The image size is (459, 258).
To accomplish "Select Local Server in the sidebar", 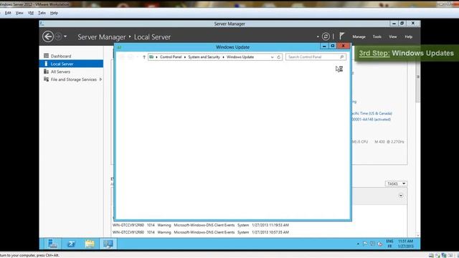I will (72, 64).
